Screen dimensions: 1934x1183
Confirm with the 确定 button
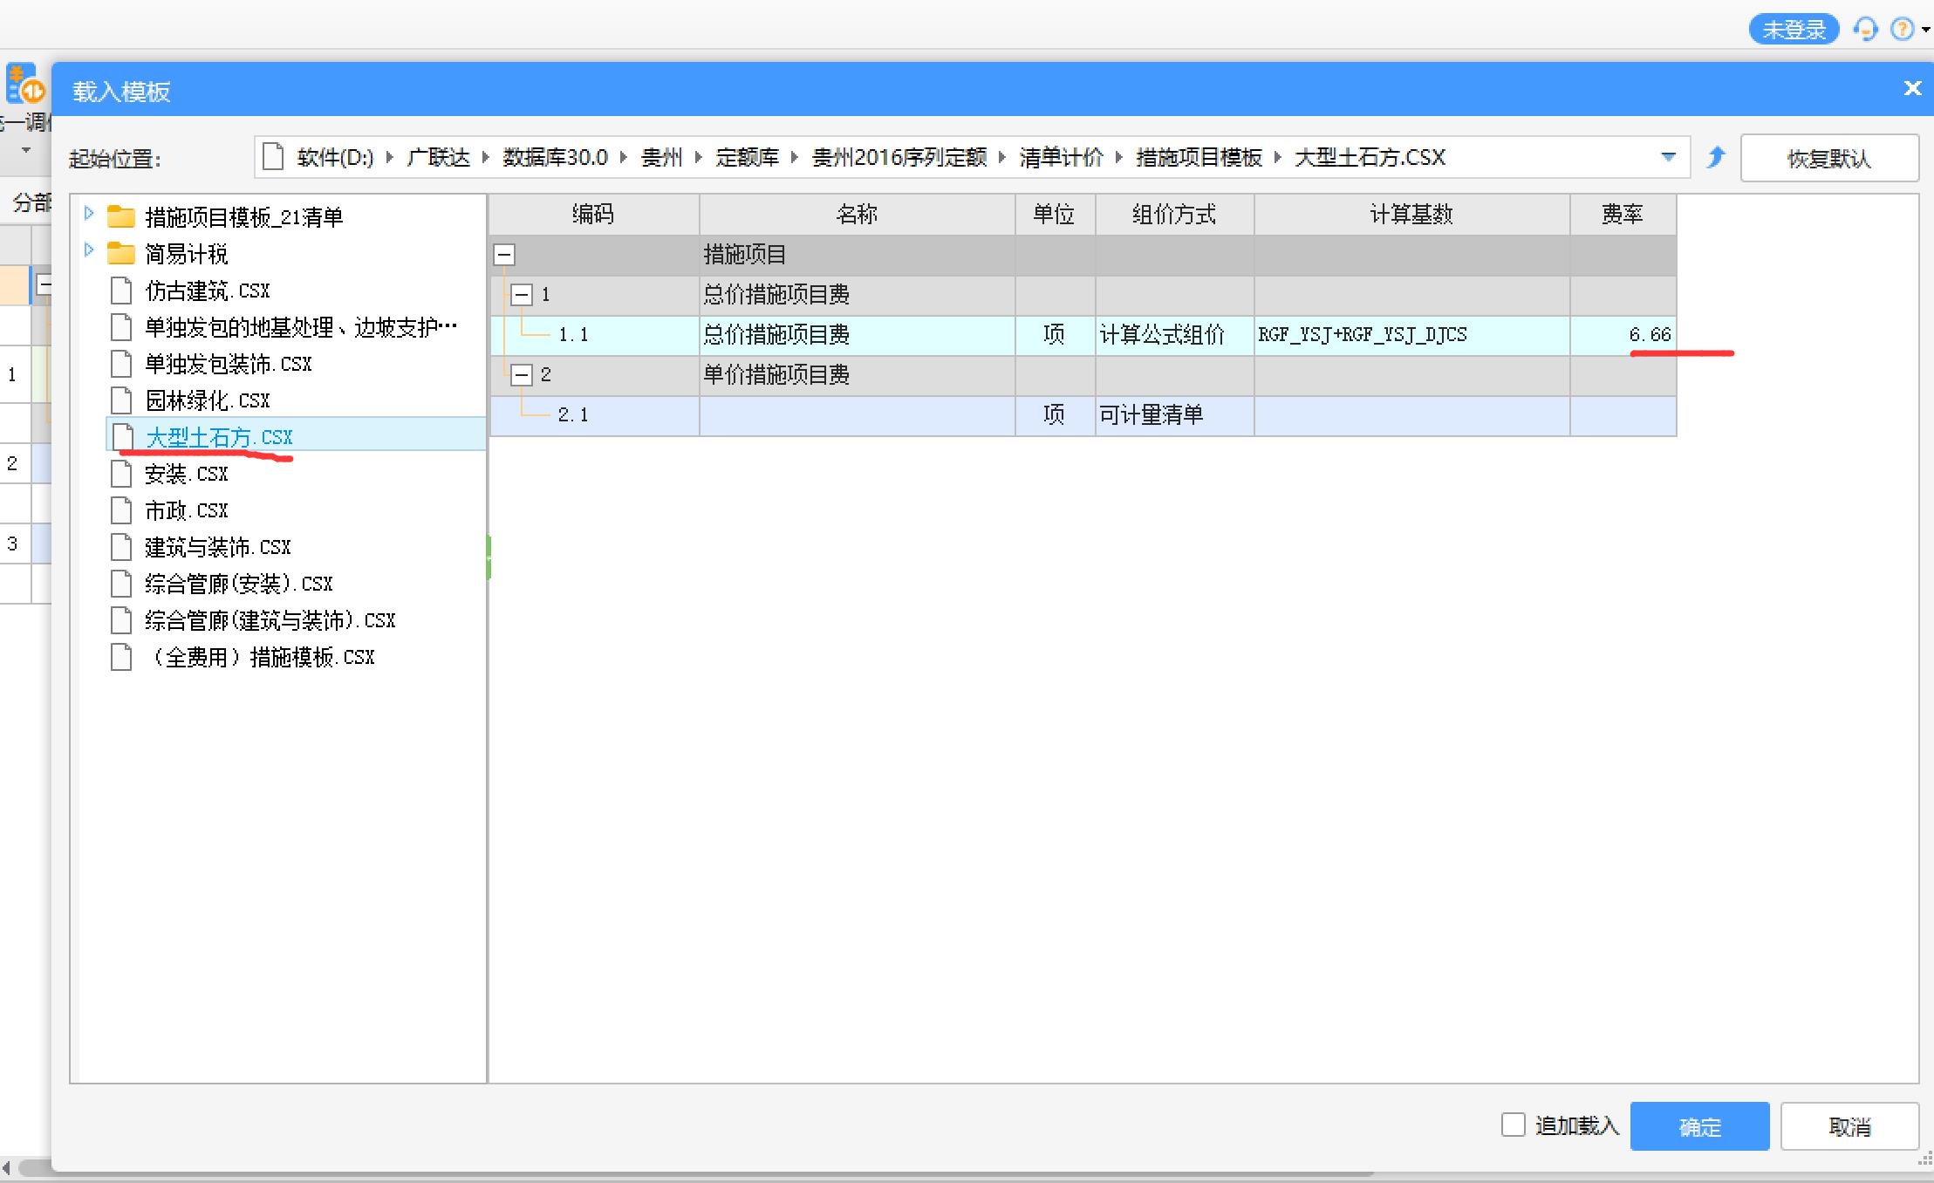[x=1699, y=1126]
